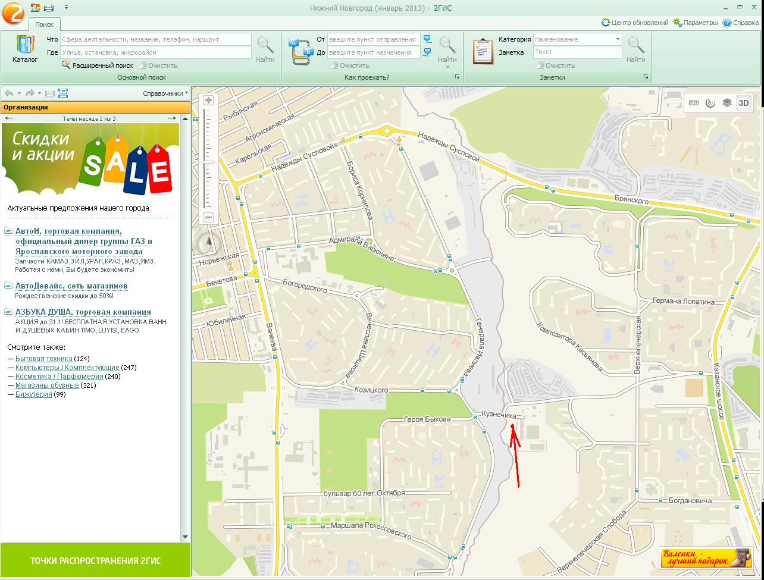Click the map zoom slider track
Viewport: 764px width, 580px height.
pyautogui.click(x=208, y=159)
